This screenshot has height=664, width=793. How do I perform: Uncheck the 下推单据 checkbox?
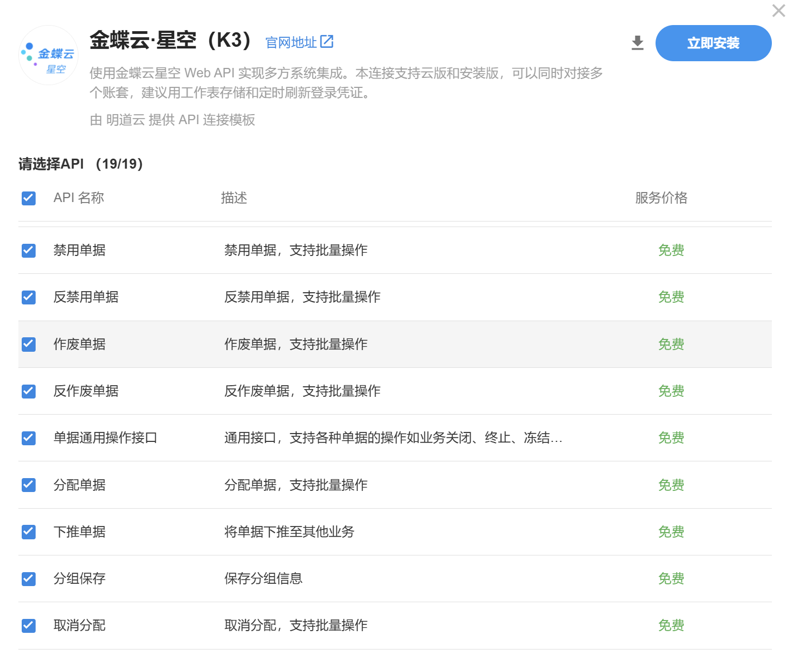[28, 532]
